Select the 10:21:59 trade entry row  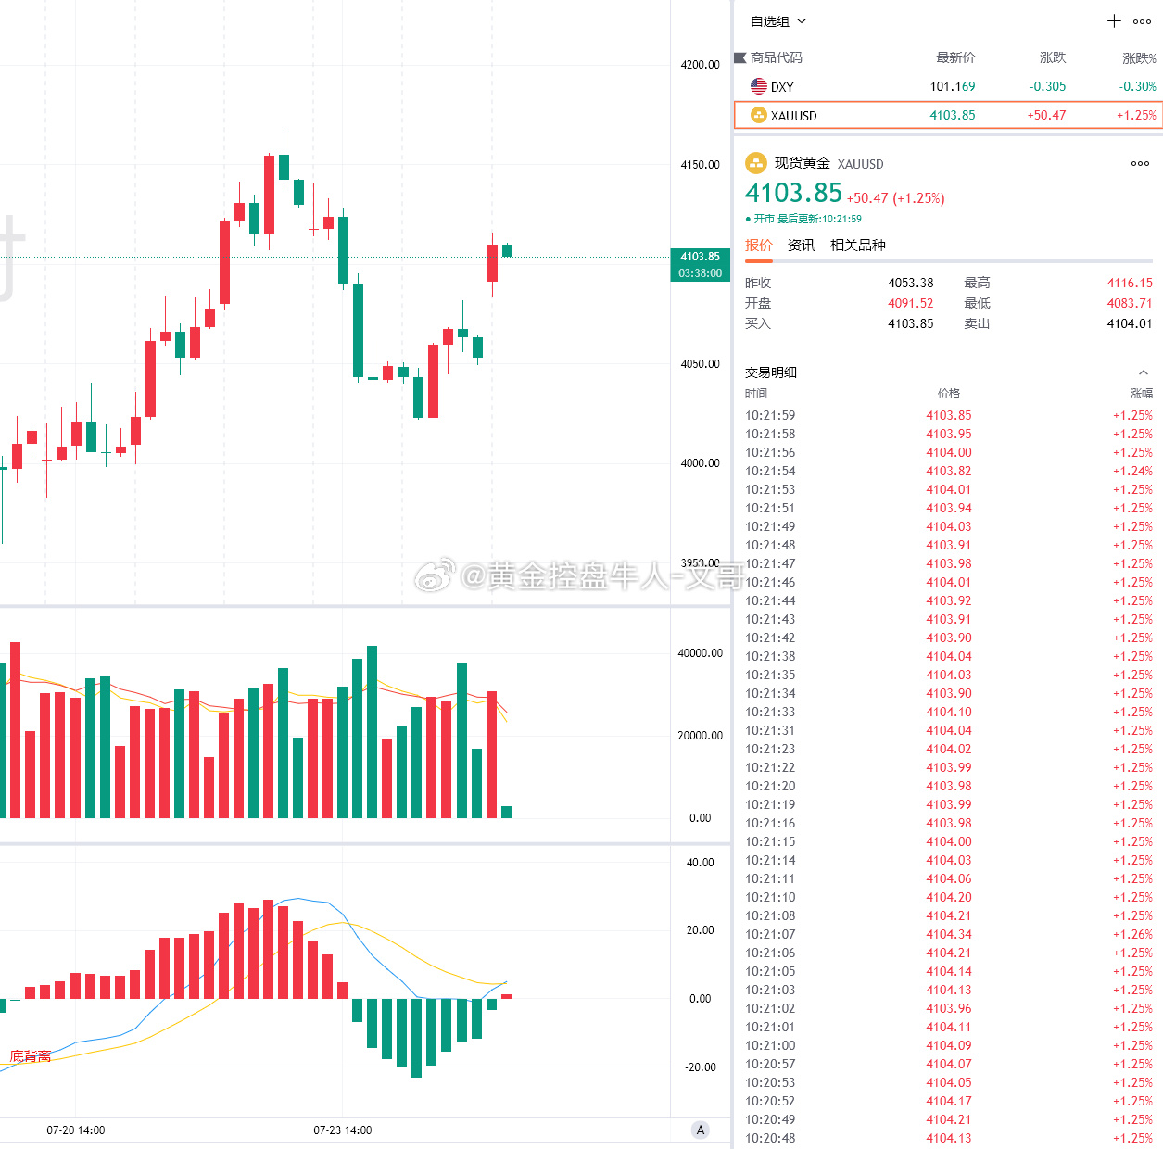click(948, 415)
